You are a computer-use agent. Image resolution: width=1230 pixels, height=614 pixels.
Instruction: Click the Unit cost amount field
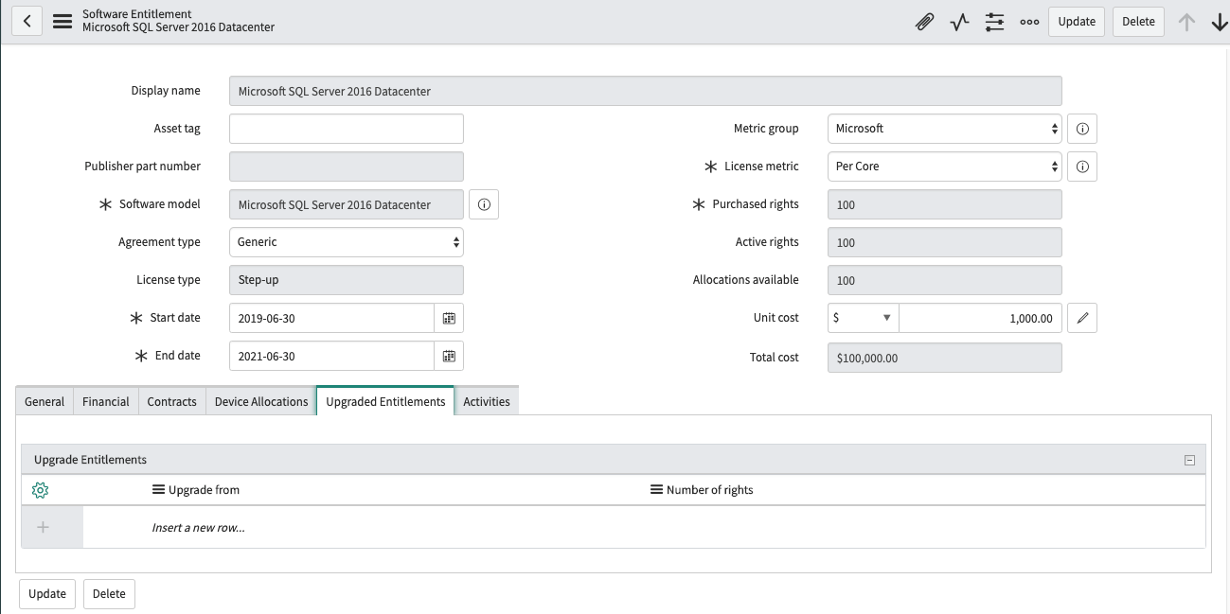point(981,318)
